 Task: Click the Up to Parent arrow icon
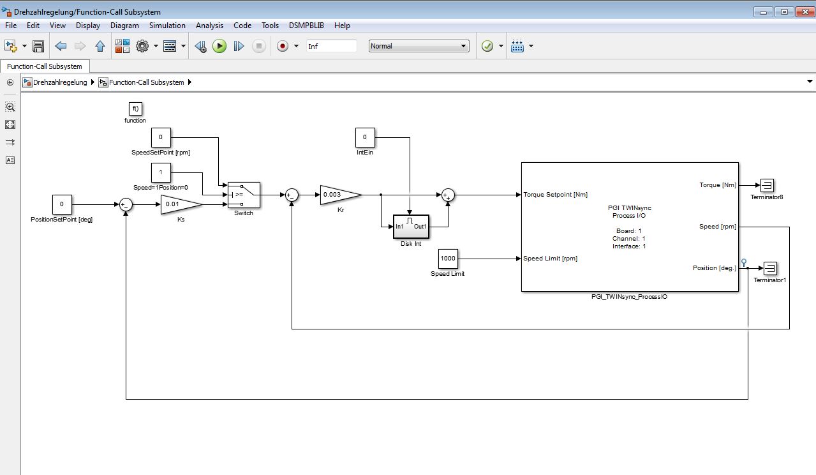point(100,46)
